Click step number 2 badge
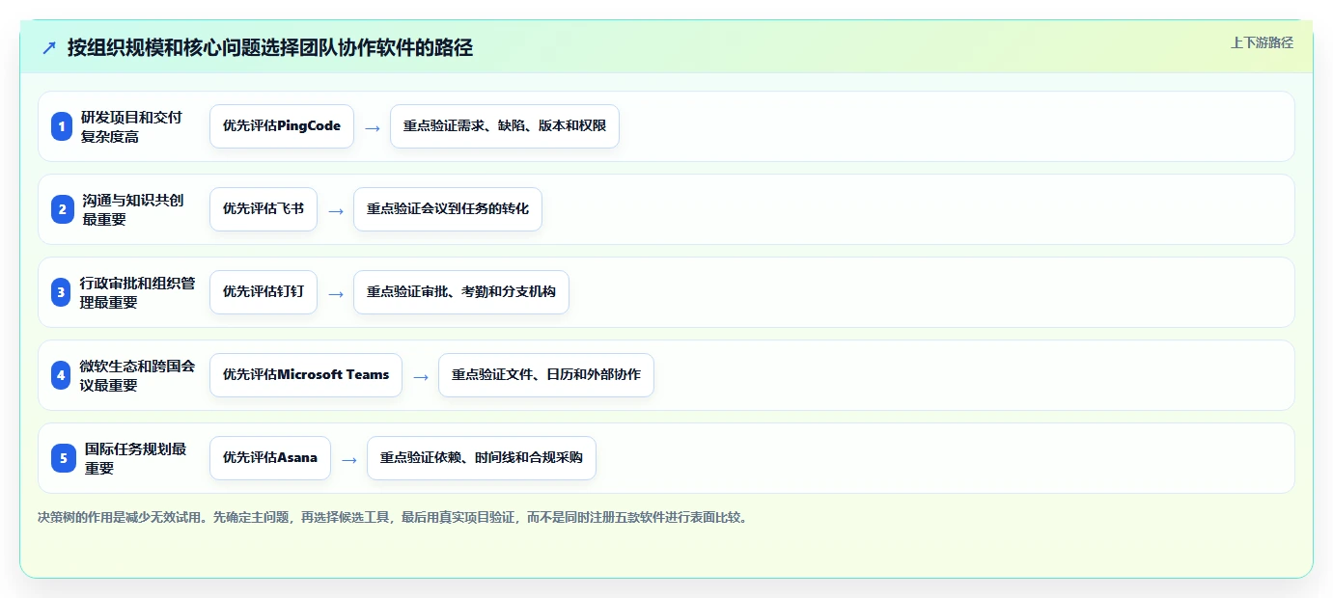This screenshot has width=1333, height=598. pyautogui.click(x=62, y=209)
